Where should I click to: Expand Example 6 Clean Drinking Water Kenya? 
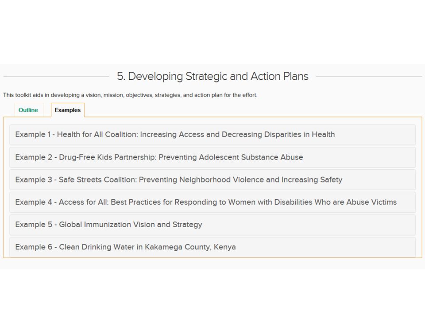[212, 247]
